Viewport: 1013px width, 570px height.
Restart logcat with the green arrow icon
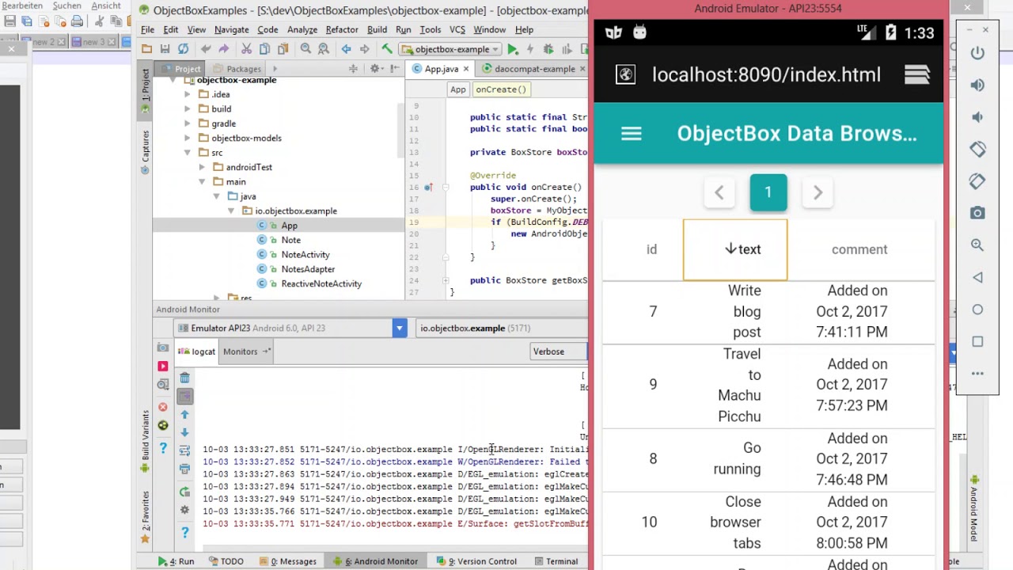(184, 492)
